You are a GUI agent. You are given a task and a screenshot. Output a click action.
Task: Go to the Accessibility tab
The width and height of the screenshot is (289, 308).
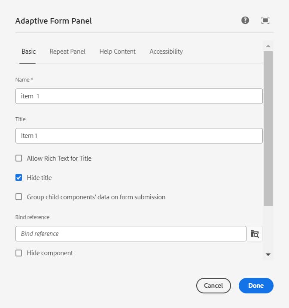coord(166,52)
